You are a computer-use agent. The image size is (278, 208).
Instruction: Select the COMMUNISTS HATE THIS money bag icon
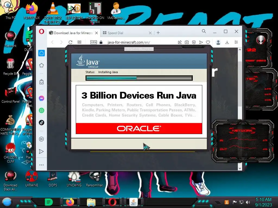click(x=11, y=125)
